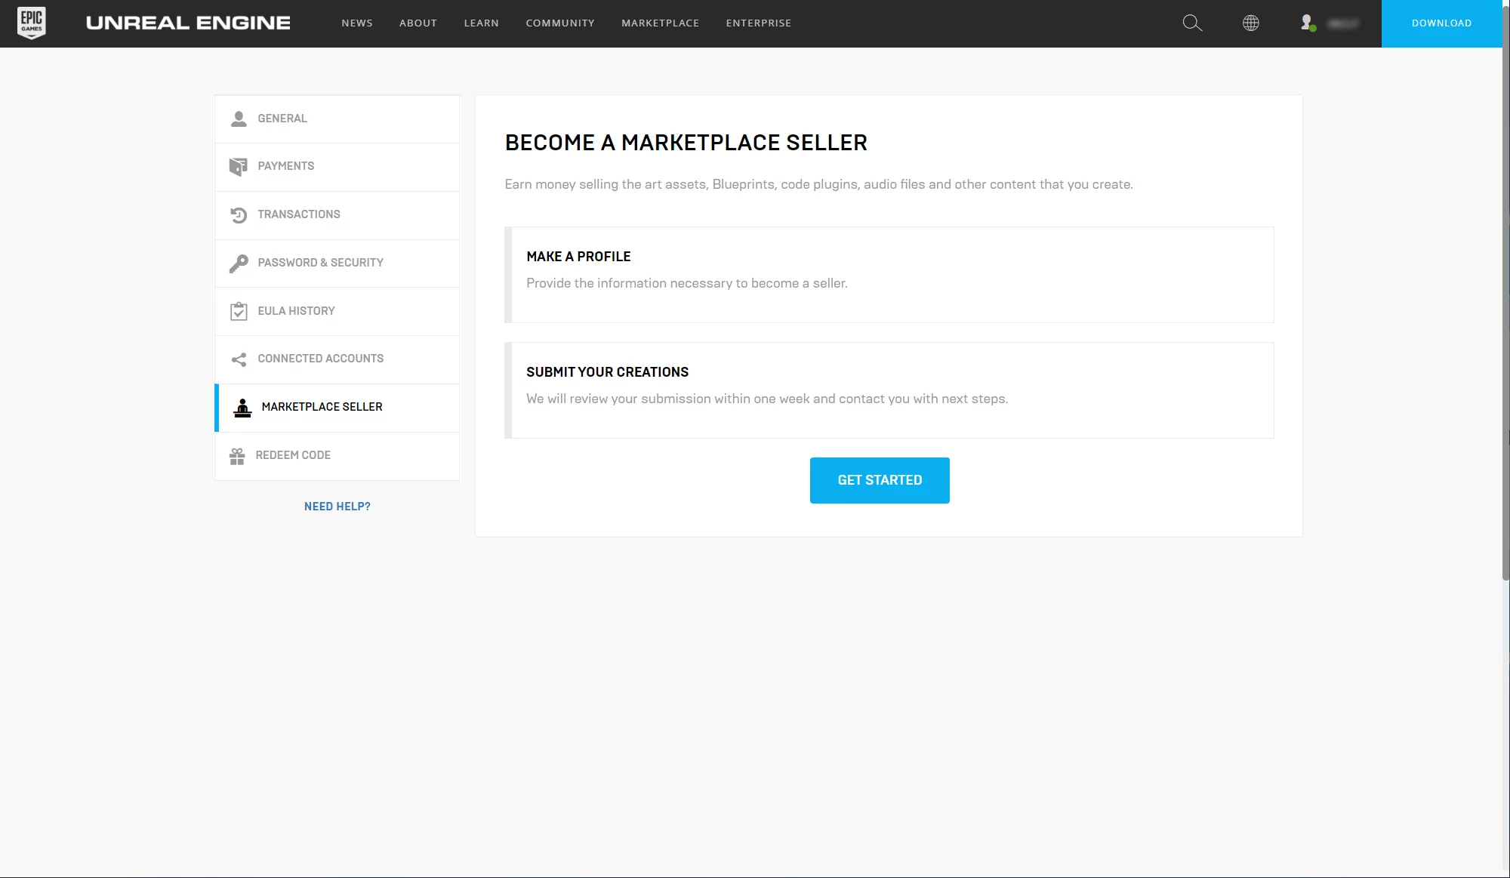
Task: Click the General person icon in sidebar
Action: click(x=239, y=119)
